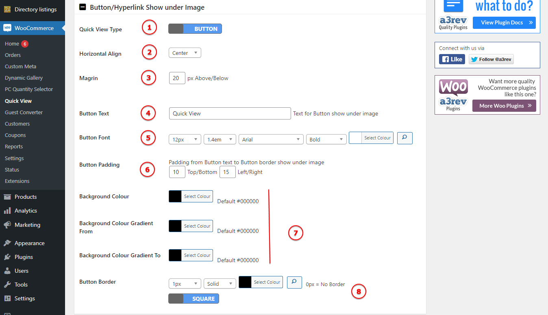Click the More Woo Plugins button
548x315 pixels.
point(504,106)
